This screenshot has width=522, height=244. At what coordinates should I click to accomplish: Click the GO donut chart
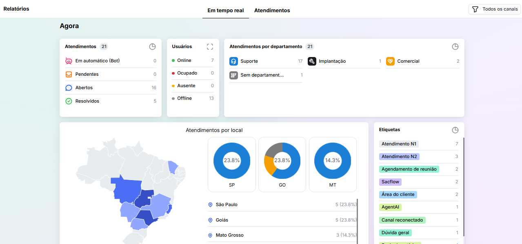click(x=282, y=160)
